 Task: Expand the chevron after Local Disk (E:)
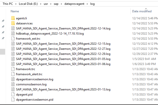[x=40, y=4]
